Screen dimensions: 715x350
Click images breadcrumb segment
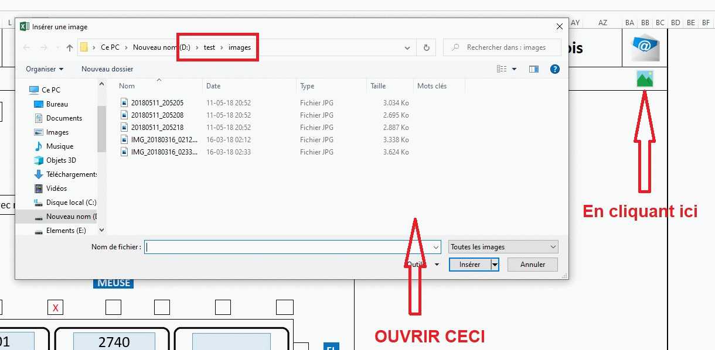[240, 47]
